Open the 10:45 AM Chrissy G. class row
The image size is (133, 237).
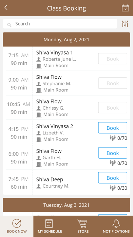66,108
